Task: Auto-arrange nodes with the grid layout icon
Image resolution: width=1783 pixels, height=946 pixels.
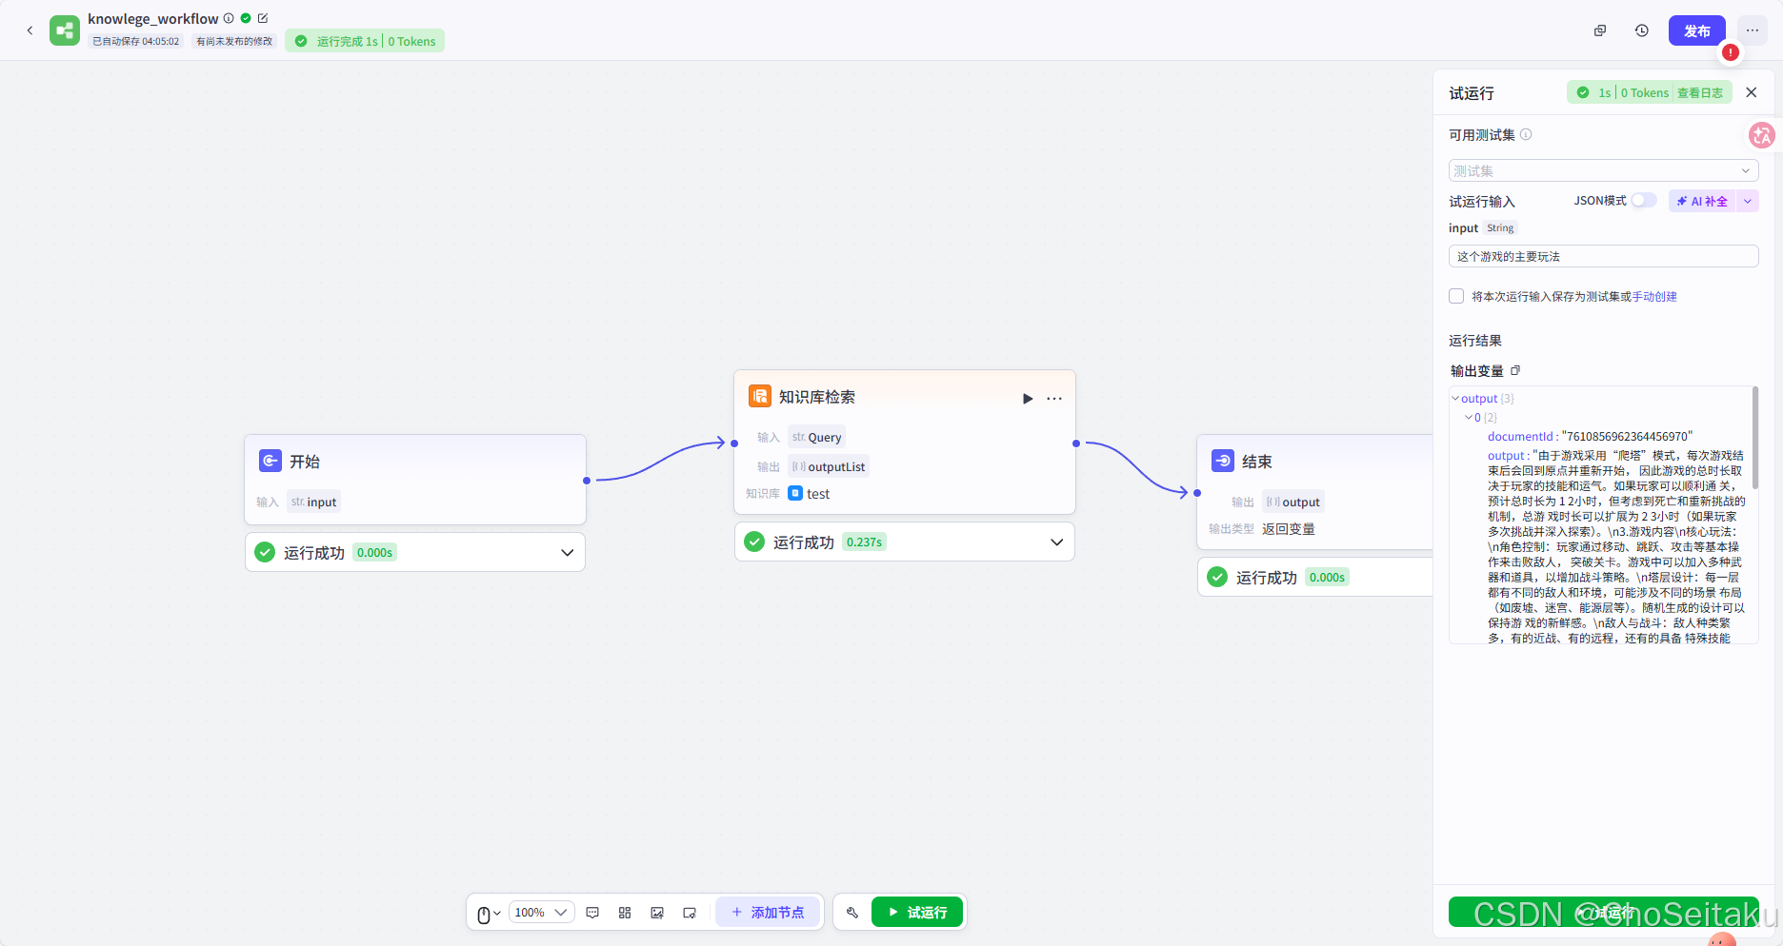Action: tap(625, 913)
